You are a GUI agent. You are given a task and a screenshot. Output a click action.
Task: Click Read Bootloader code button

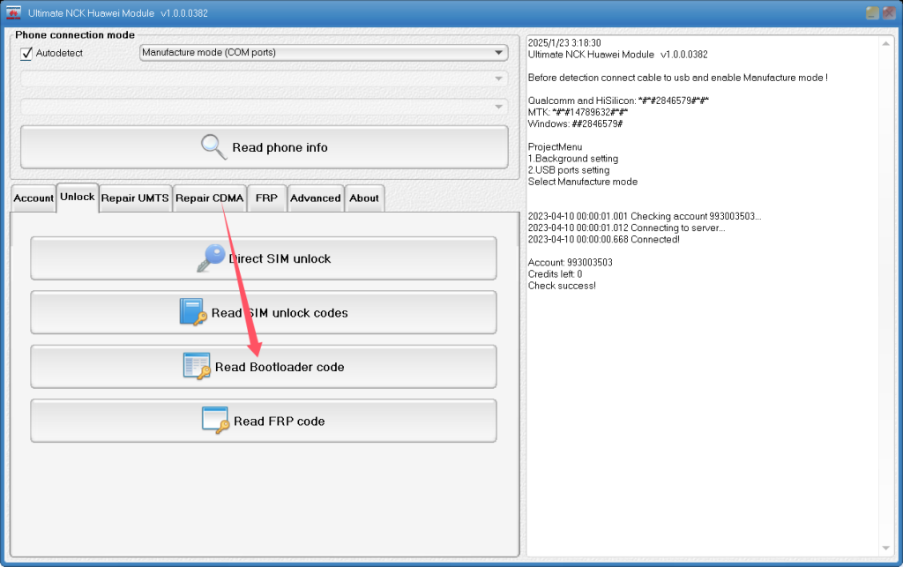click(264, 367)
